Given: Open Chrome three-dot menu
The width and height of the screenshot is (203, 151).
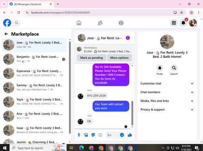Looking at the screenshot, I should click(199, 13).
